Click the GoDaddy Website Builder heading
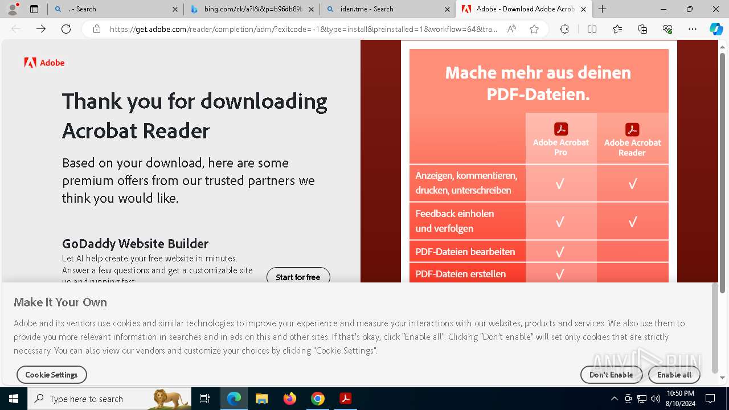Image resolution: width=729 pixels, height=410 pixels. click(135, 244)
